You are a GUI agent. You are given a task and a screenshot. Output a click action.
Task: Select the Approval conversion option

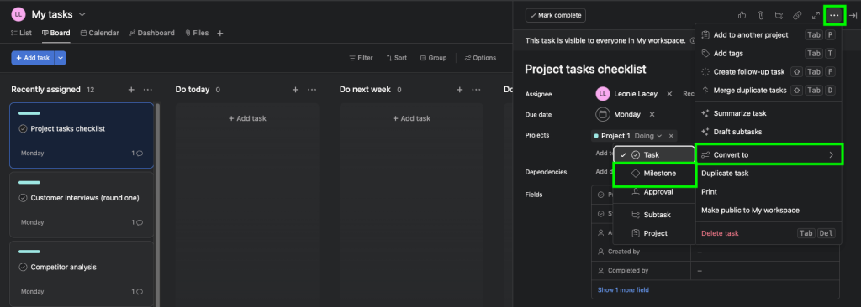click(654, 192)
